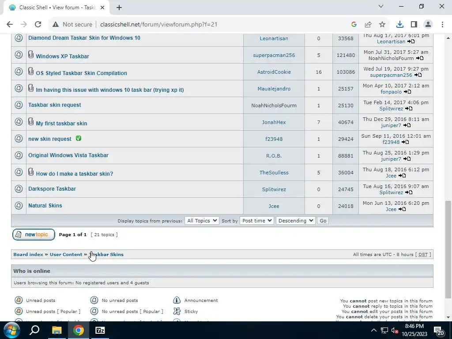This screenshot has height=339, width=452.
Task: Close the Classic Shell browser tab
Action: (102, 8)
